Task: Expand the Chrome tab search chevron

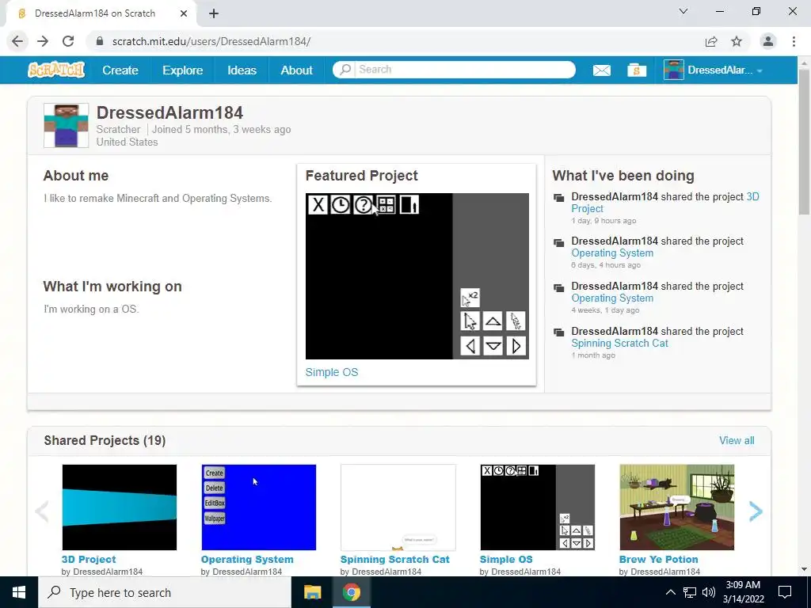Action: pyautogui.click(x=683, y=11)
